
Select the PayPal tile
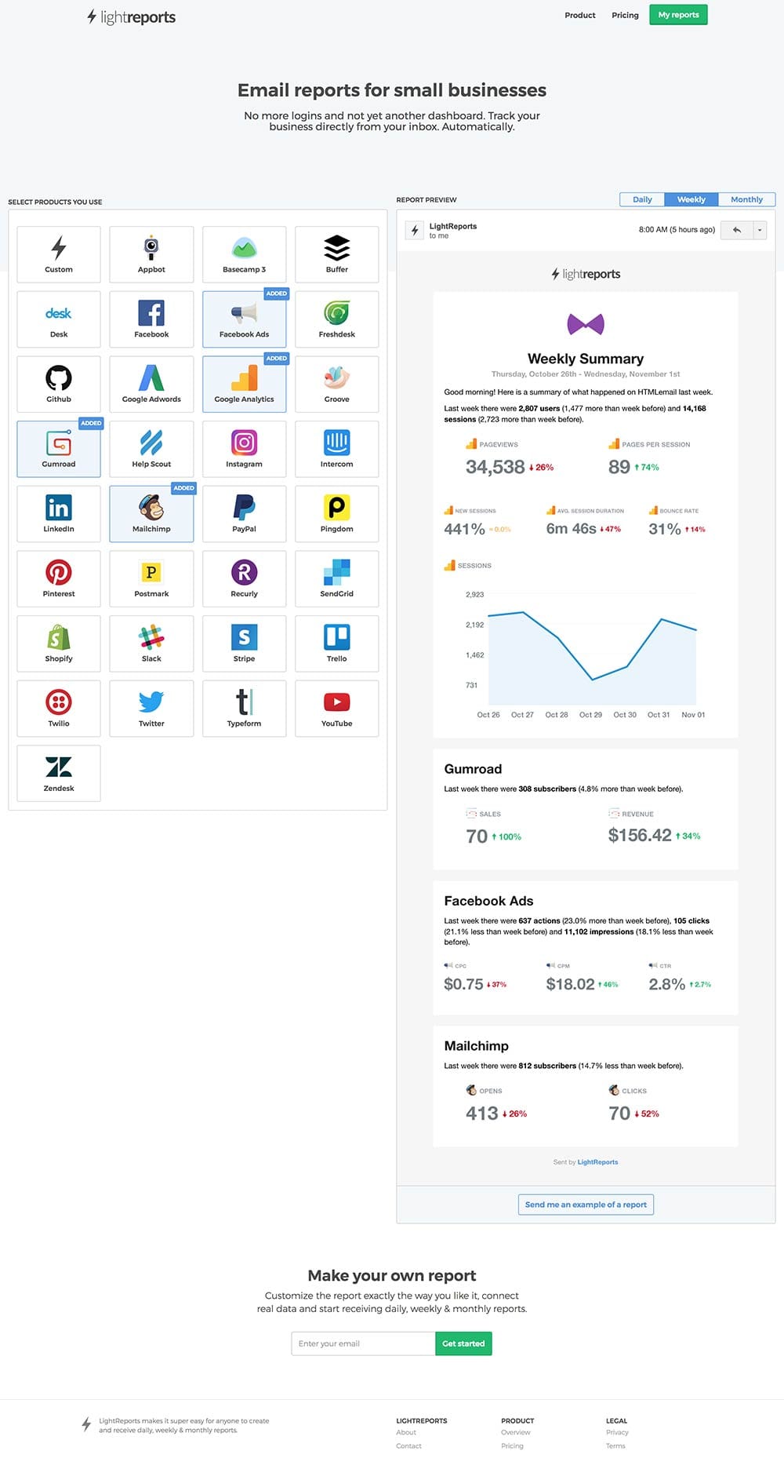tap(244, 514)
